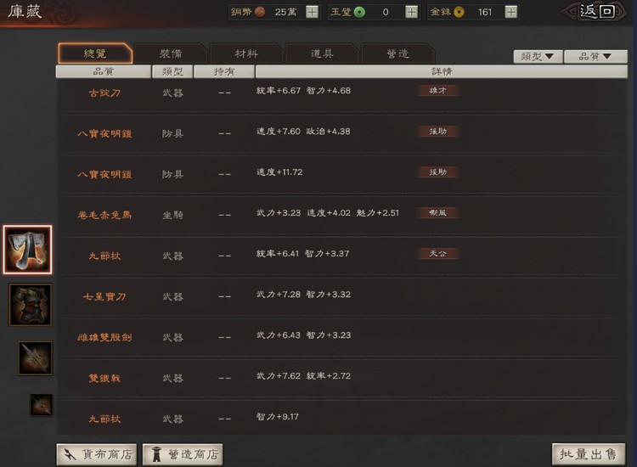637x467 pixels.
Task: Click the 援助 tag in 速度+11.72 row
Action: click(438, 172)
